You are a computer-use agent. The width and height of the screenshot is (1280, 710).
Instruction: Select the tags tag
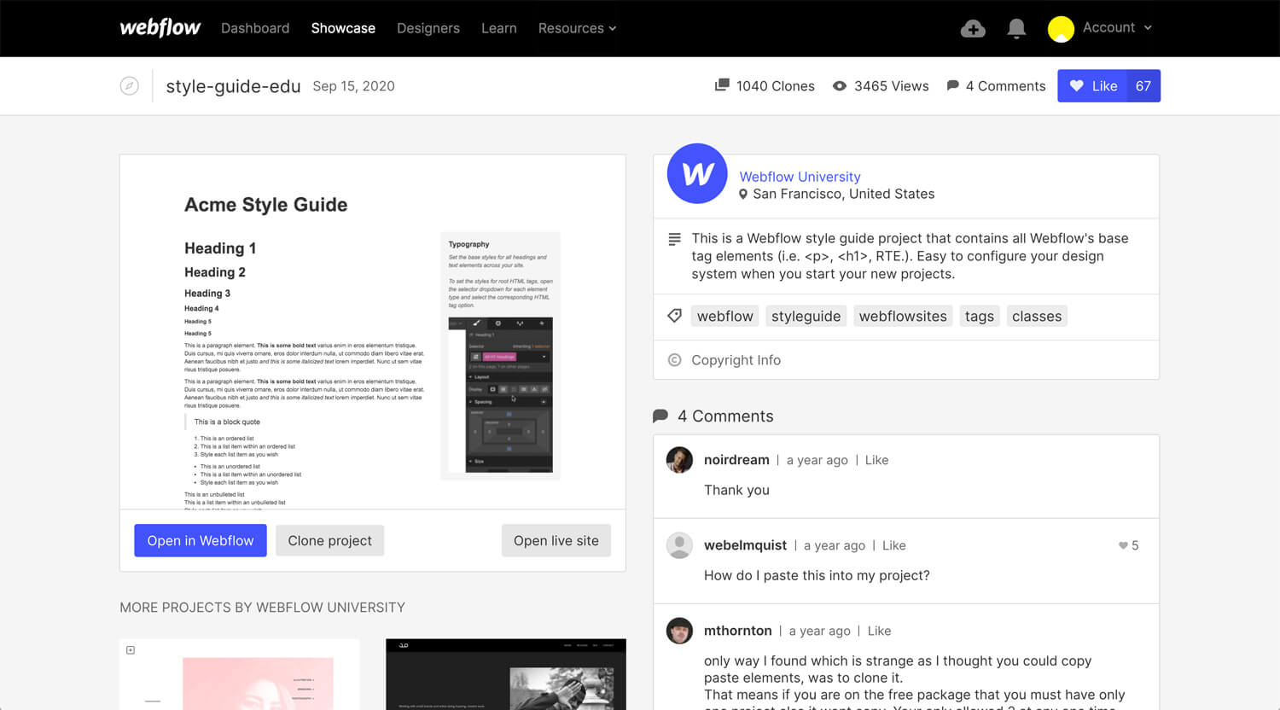(x=980, y=316)
